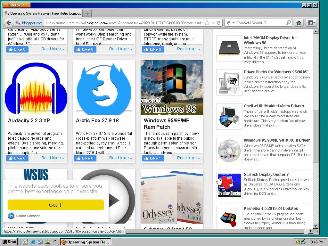The width and height of the screenshot is (328, 246).
Task: Click the notepad quick launch icon
Action: coord(26,242)
